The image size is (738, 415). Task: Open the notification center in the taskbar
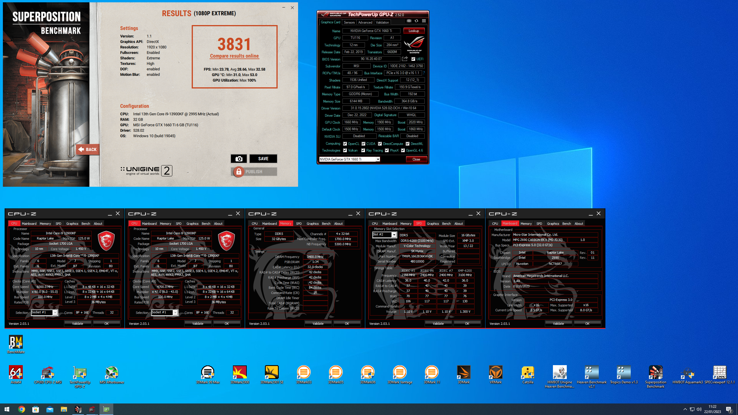729,409
